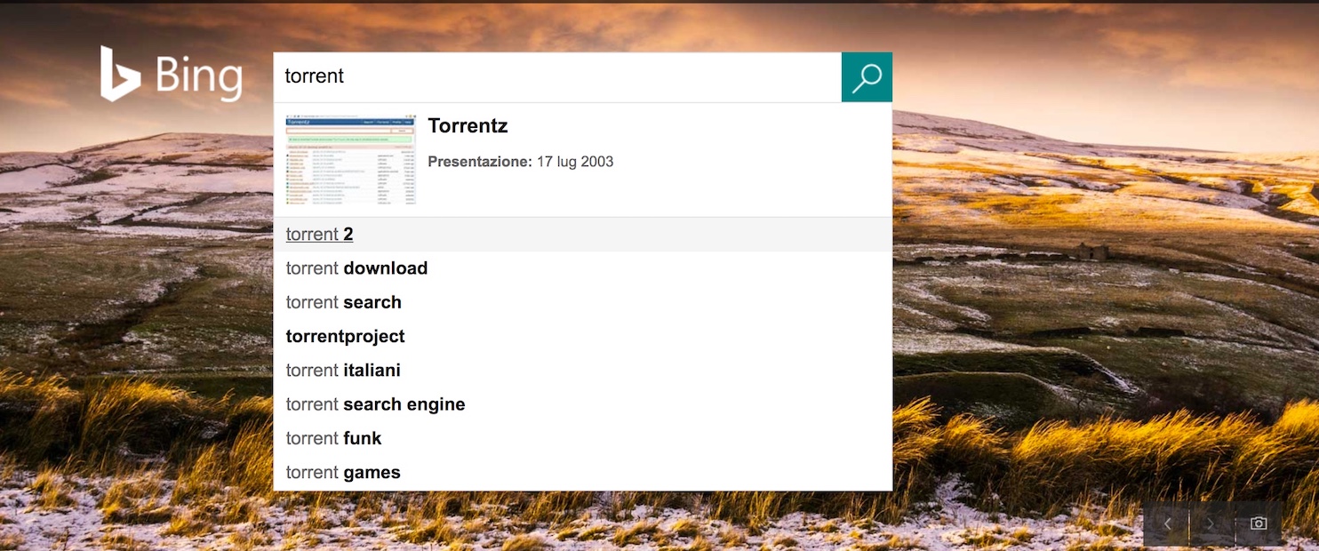Click the snowy landscape background image

click(x=133, y=311)
